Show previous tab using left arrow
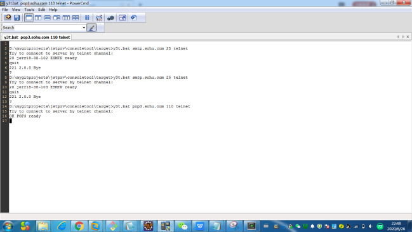The height and width of the screenshot is (232, 412). point(397,37)
